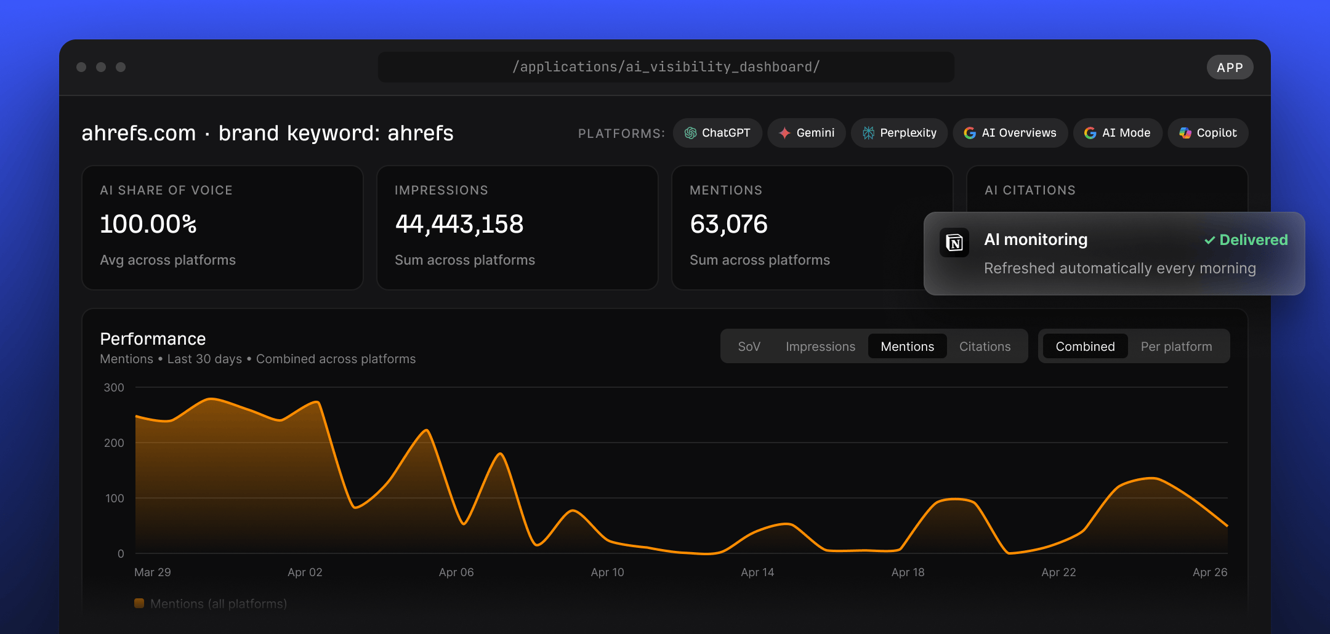This screenshot has width=1330, height=634.
Task: Click the Mar 29 date axis label
Action: coord(153,572)
